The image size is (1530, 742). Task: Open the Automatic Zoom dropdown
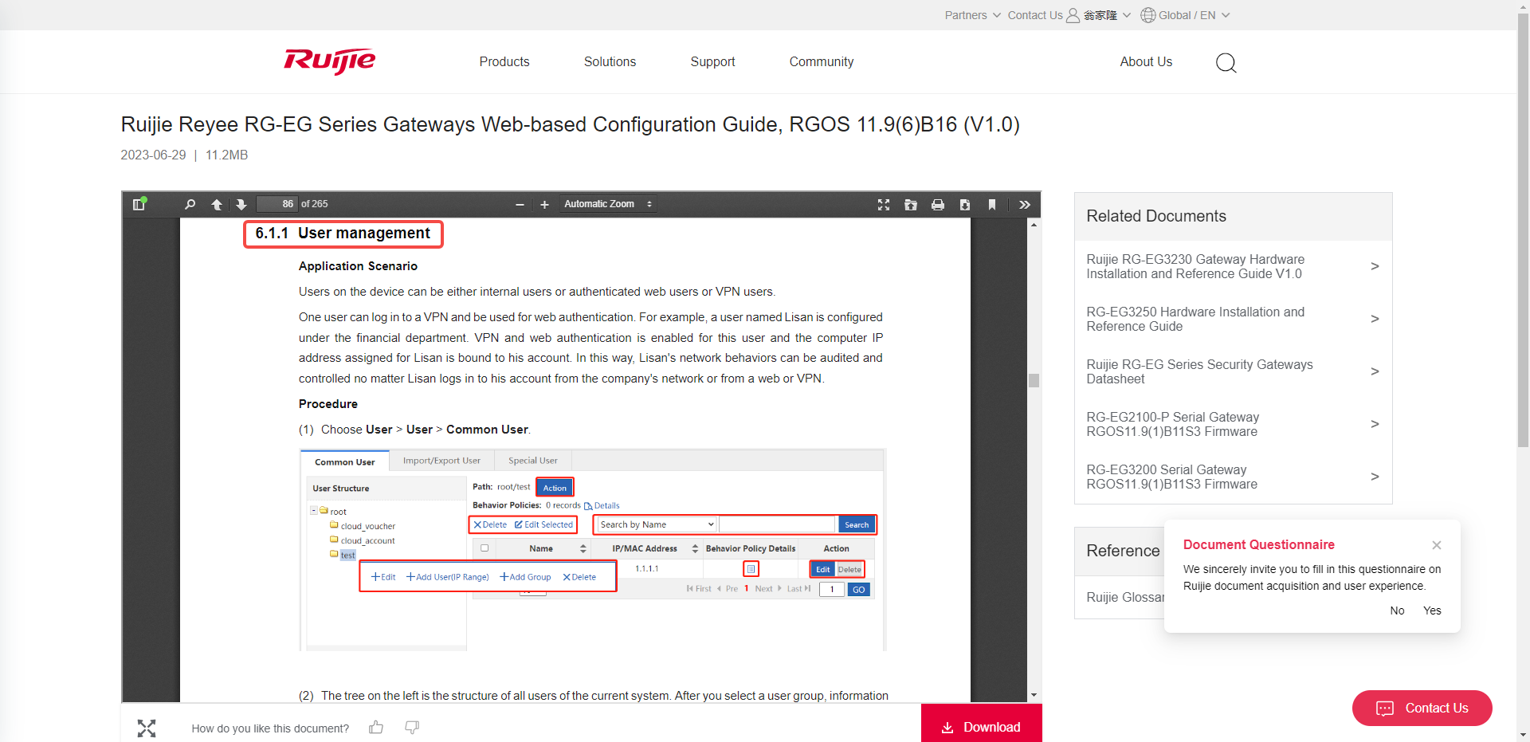(608, 204)
